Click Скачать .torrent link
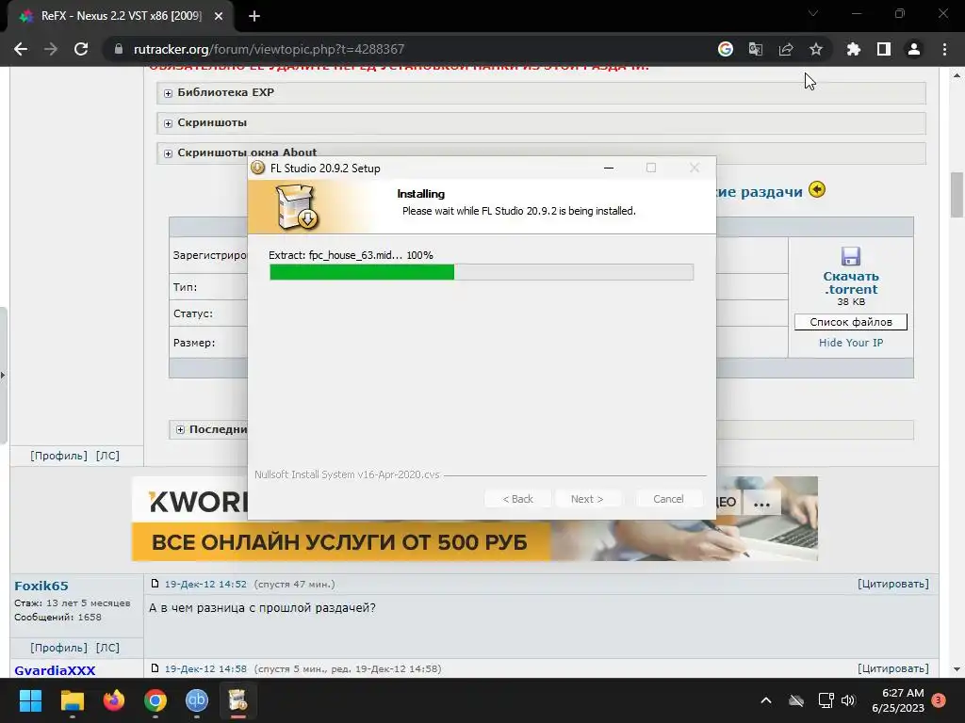This screenshot has height=723, width=965. point(851,282)
